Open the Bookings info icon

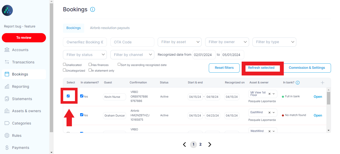93,9
